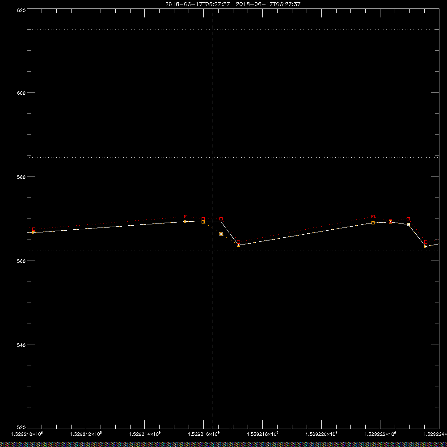447x447 pixels.
Task: Click the dotted horizontal line near 615
Action: point(233,30)
